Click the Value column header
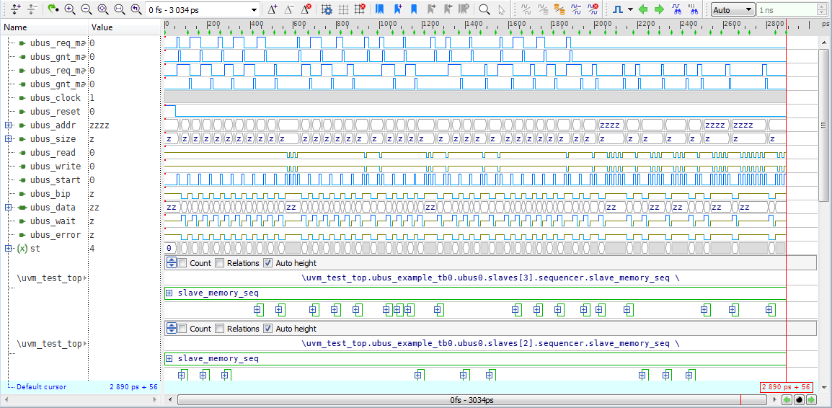Screen dimensions: 832x408 point(124,27)
